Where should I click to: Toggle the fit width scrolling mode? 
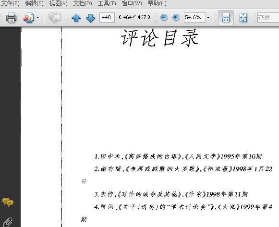[x=226, y=18]
